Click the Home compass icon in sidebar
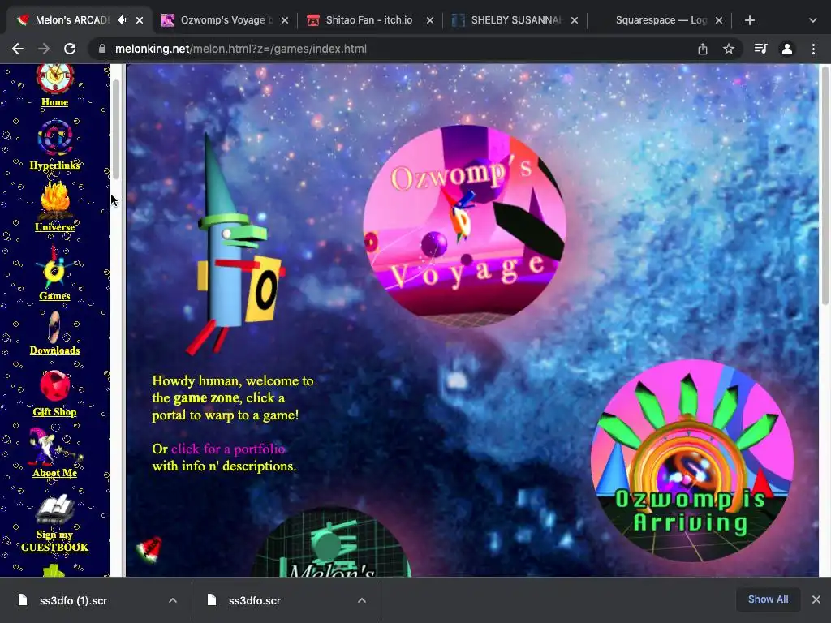The height and width of the screenshot is (623, 831). (54, 79)
